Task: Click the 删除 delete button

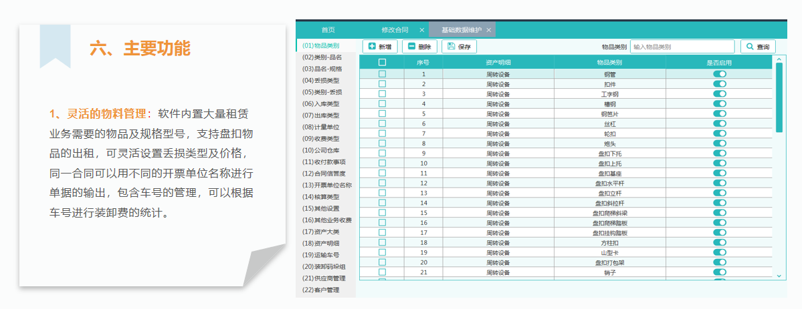Action: (x=419, y=47)
